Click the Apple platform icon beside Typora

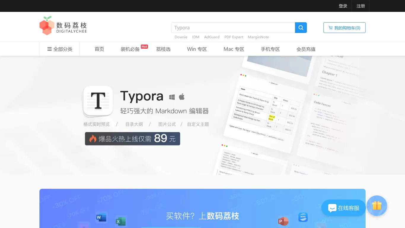182,96
